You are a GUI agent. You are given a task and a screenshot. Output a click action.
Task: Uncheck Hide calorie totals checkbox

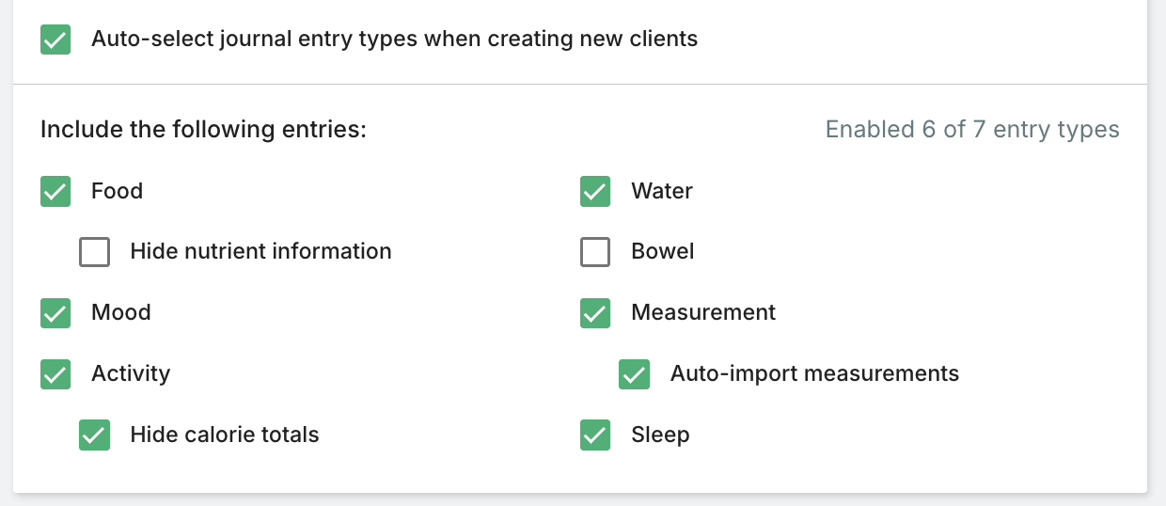[x=94, y=435]
